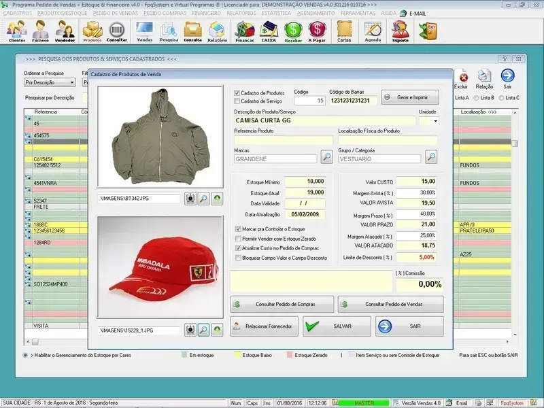Viewport: 544px width, 408px height.
Task: Toggle the Cadastro de Serviço checkbox
Action: [x=237, y=101]
